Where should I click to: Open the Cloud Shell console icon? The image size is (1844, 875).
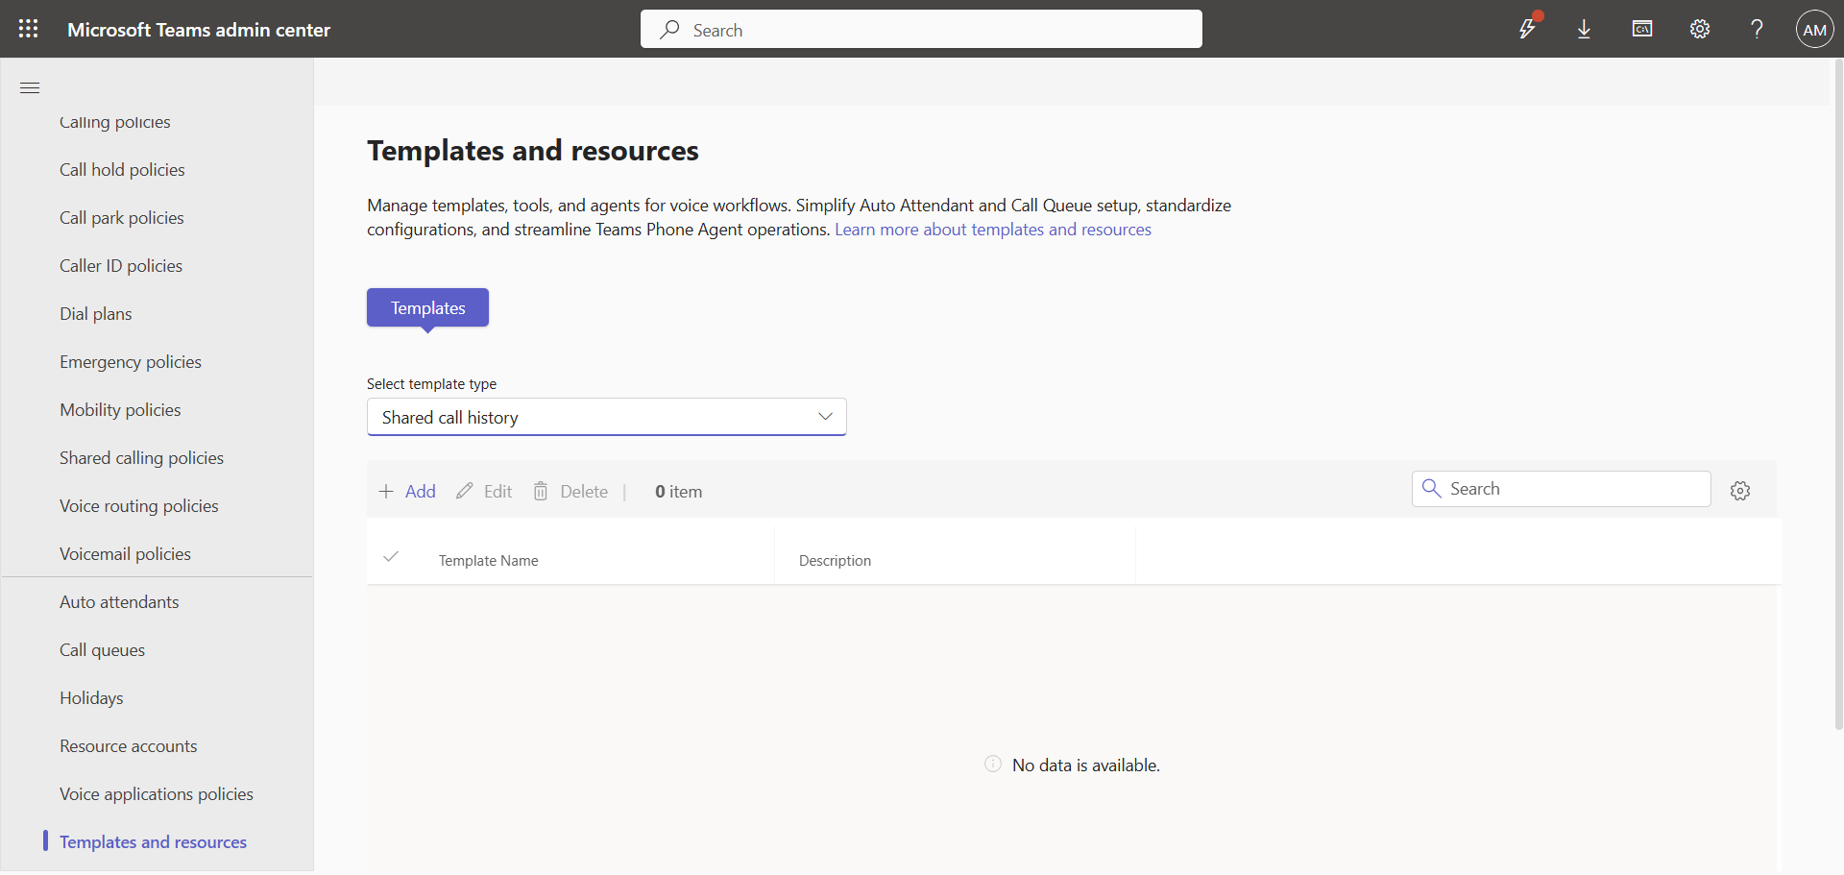1642,29
